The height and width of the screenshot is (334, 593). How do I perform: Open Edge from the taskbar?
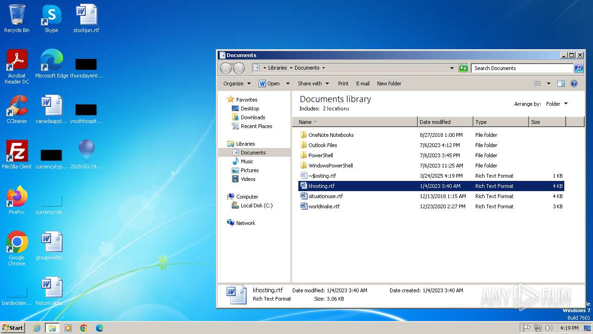point(100,328)
